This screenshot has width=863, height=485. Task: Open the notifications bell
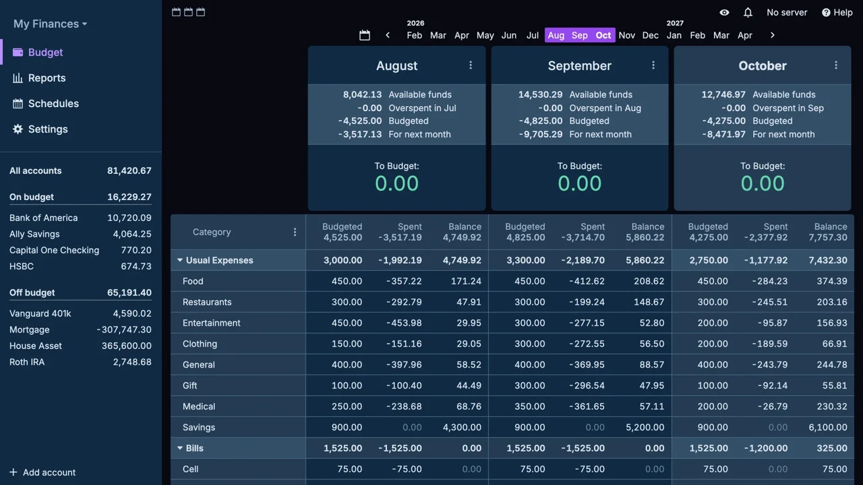coord(748,12)
